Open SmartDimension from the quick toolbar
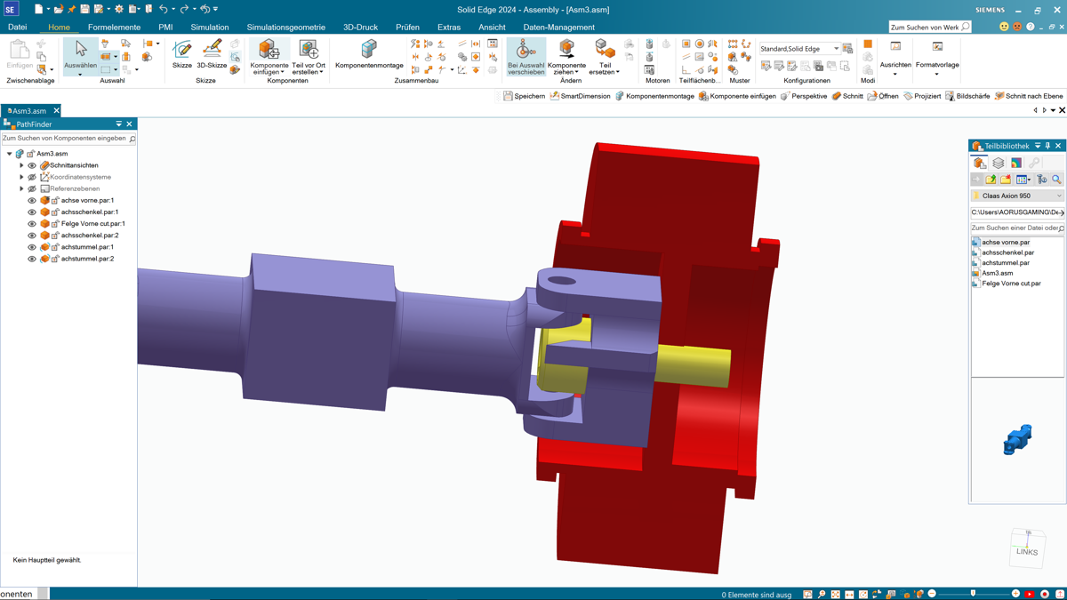 580,96
